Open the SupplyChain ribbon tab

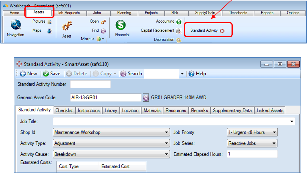205,13
